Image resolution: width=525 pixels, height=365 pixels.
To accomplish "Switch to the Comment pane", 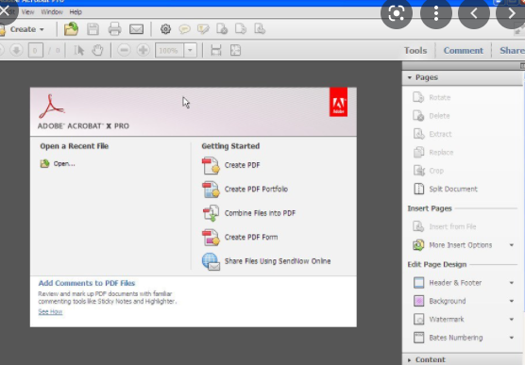I will click(464, 51).
